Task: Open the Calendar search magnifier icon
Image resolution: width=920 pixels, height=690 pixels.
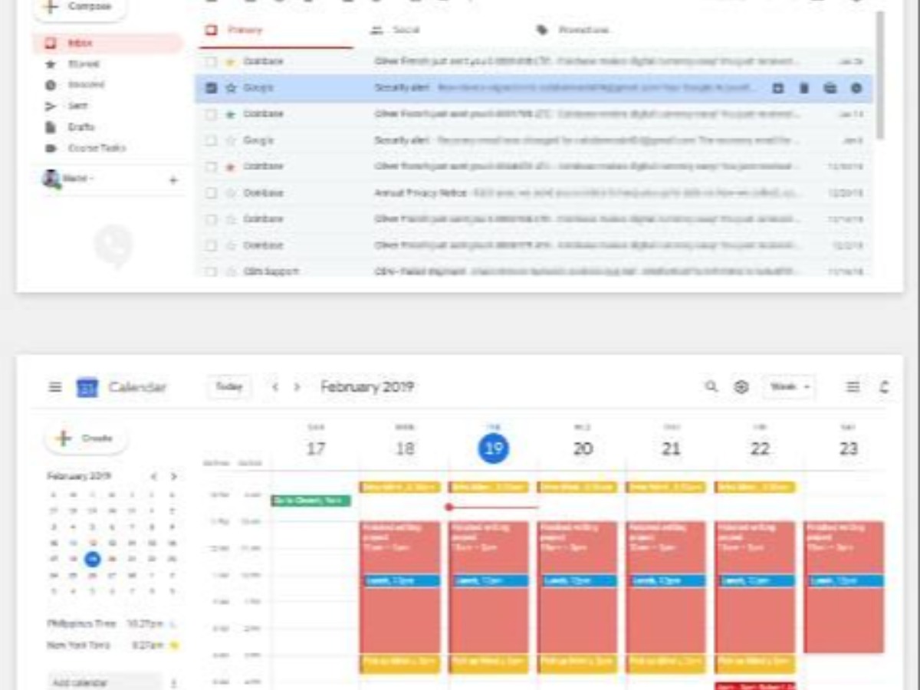Action: pyautogui.click(x=711, y=387)
